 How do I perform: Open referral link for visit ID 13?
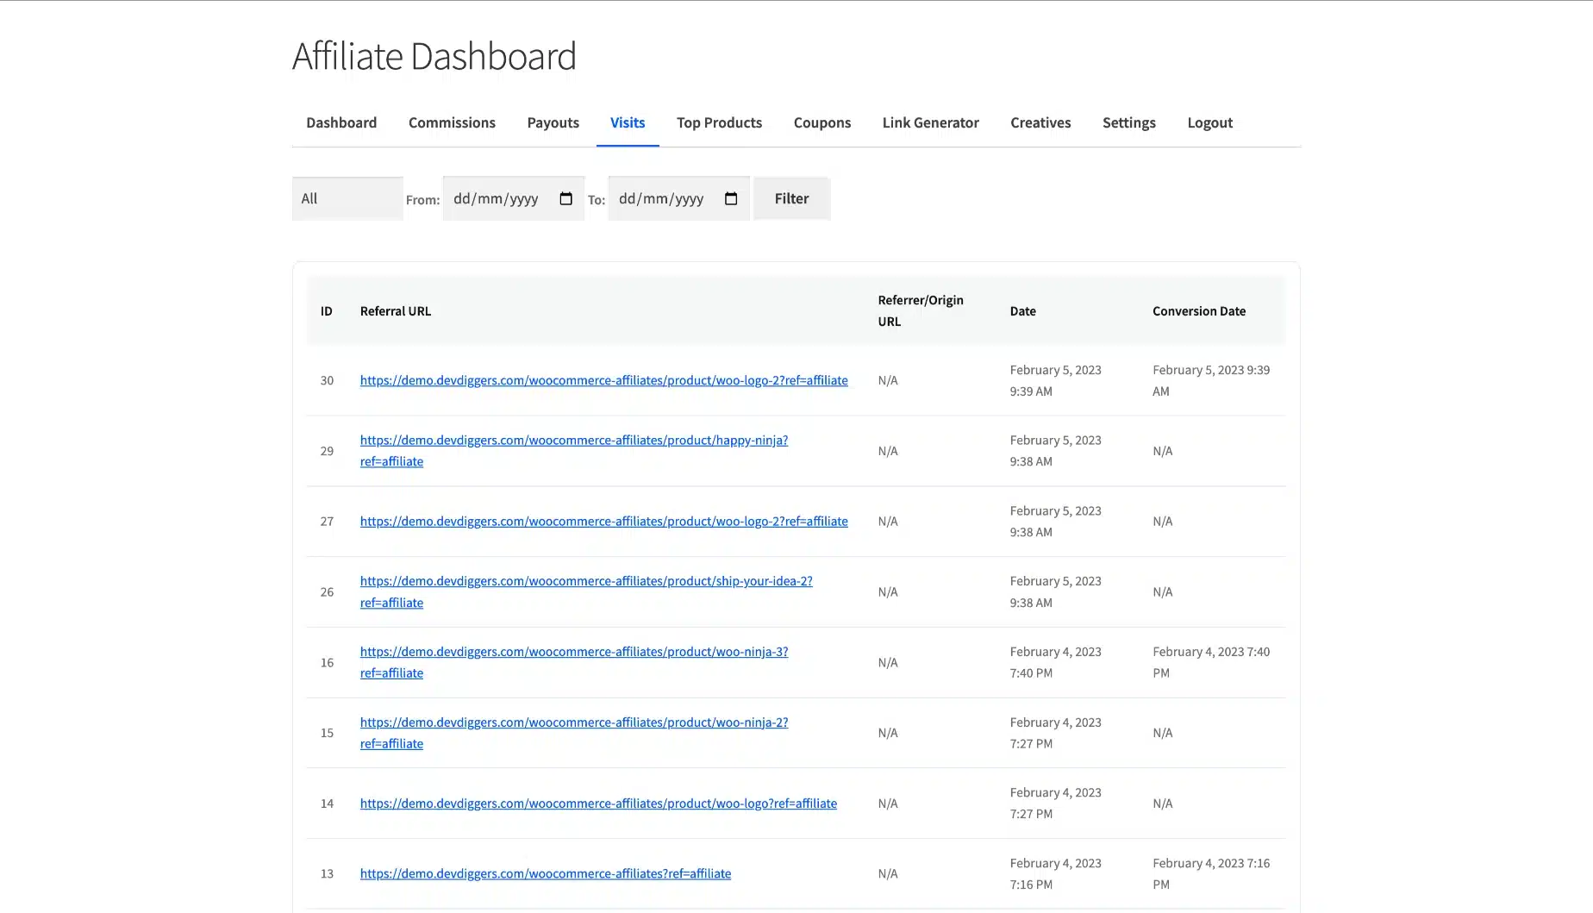click(545, 874)
